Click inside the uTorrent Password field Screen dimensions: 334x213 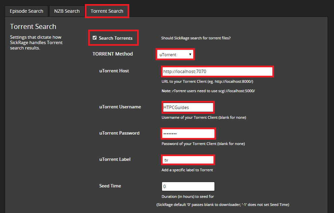click(x=188, y=134)
